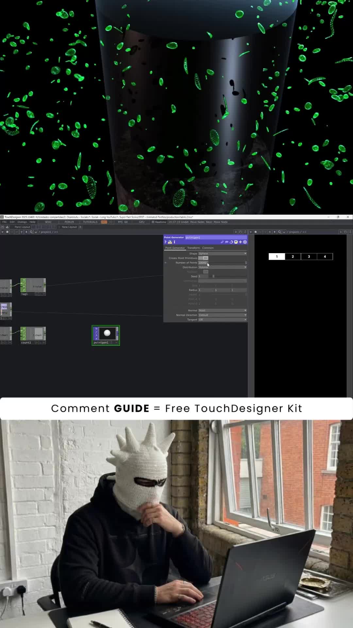Click the pencil edit icon in parameter header

[x=222, y=242]
